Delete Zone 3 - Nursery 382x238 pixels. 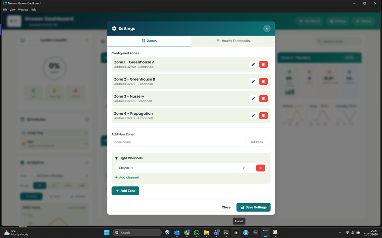coord(263,99)
